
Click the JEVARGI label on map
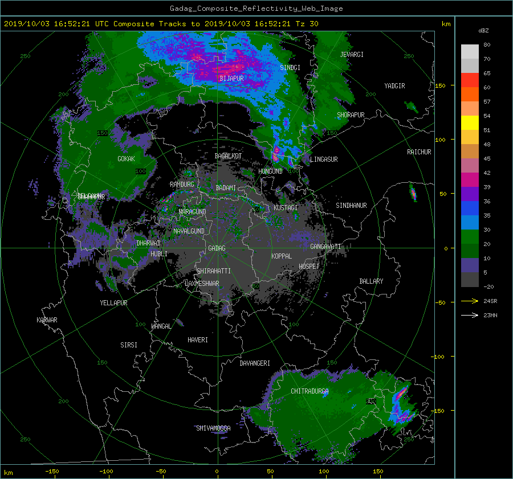click(x=352, y=55)
